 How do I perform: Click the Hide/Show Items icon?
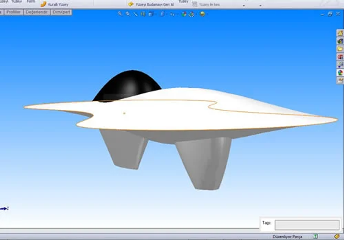pyautogui.click(x=172, y=14)
